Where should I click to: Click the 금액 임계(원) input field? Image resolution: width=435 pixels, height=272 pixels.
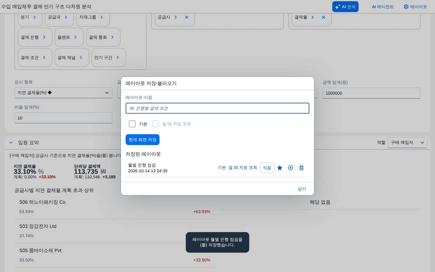point(371,93)
